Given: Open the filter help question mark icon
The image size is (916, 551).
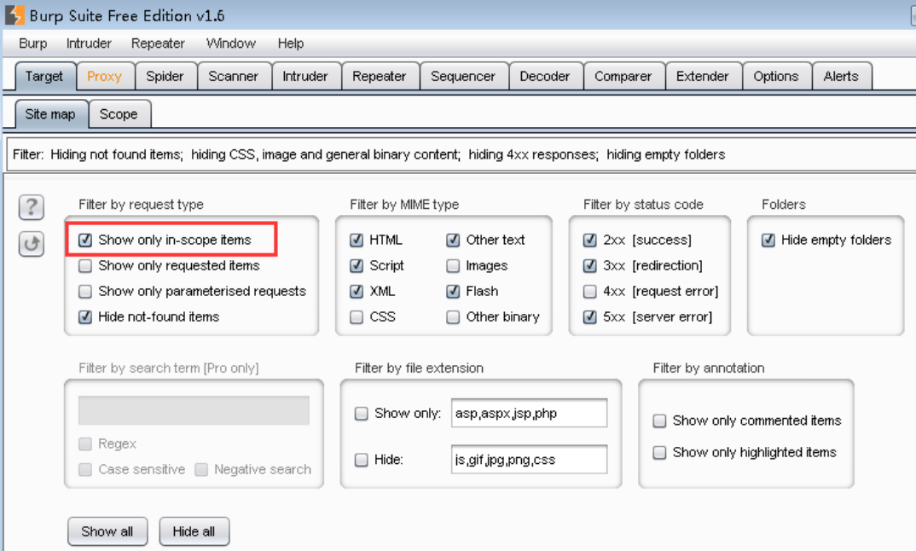Looking at the screenshot, I should point(32,207).
